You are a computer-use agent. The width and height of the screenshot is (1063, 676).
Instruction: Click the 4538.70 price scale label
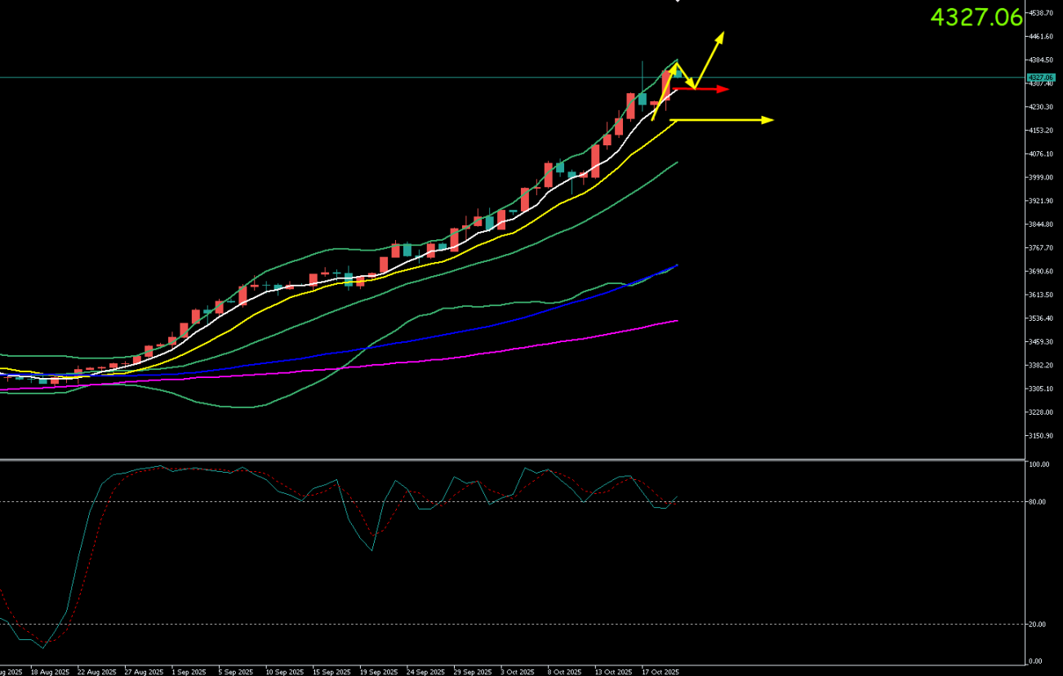(x=1041, y=13)
